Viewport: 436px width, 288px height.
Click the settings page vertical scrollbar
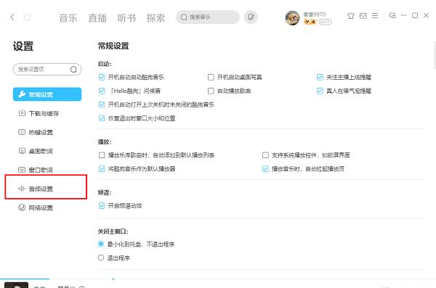tap(435, 55)
